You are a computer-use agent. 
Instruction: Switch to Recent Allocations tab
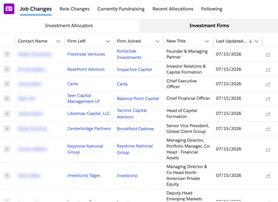pos(173,9)
